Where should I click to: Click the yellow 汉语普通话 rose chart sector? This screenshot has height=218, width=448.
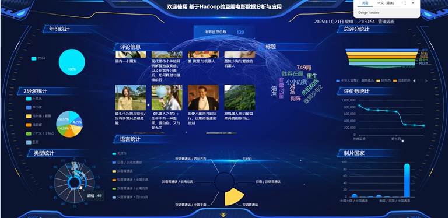tap(233, 197)
